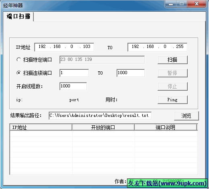Click the specific ports field showing 23 80 135 139
This screenshot has height=189, width=209.
102,60
